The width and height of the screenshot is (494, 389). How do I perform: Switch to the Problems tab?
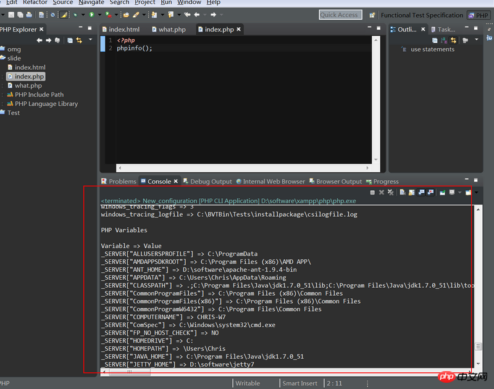tap(119, 182)
